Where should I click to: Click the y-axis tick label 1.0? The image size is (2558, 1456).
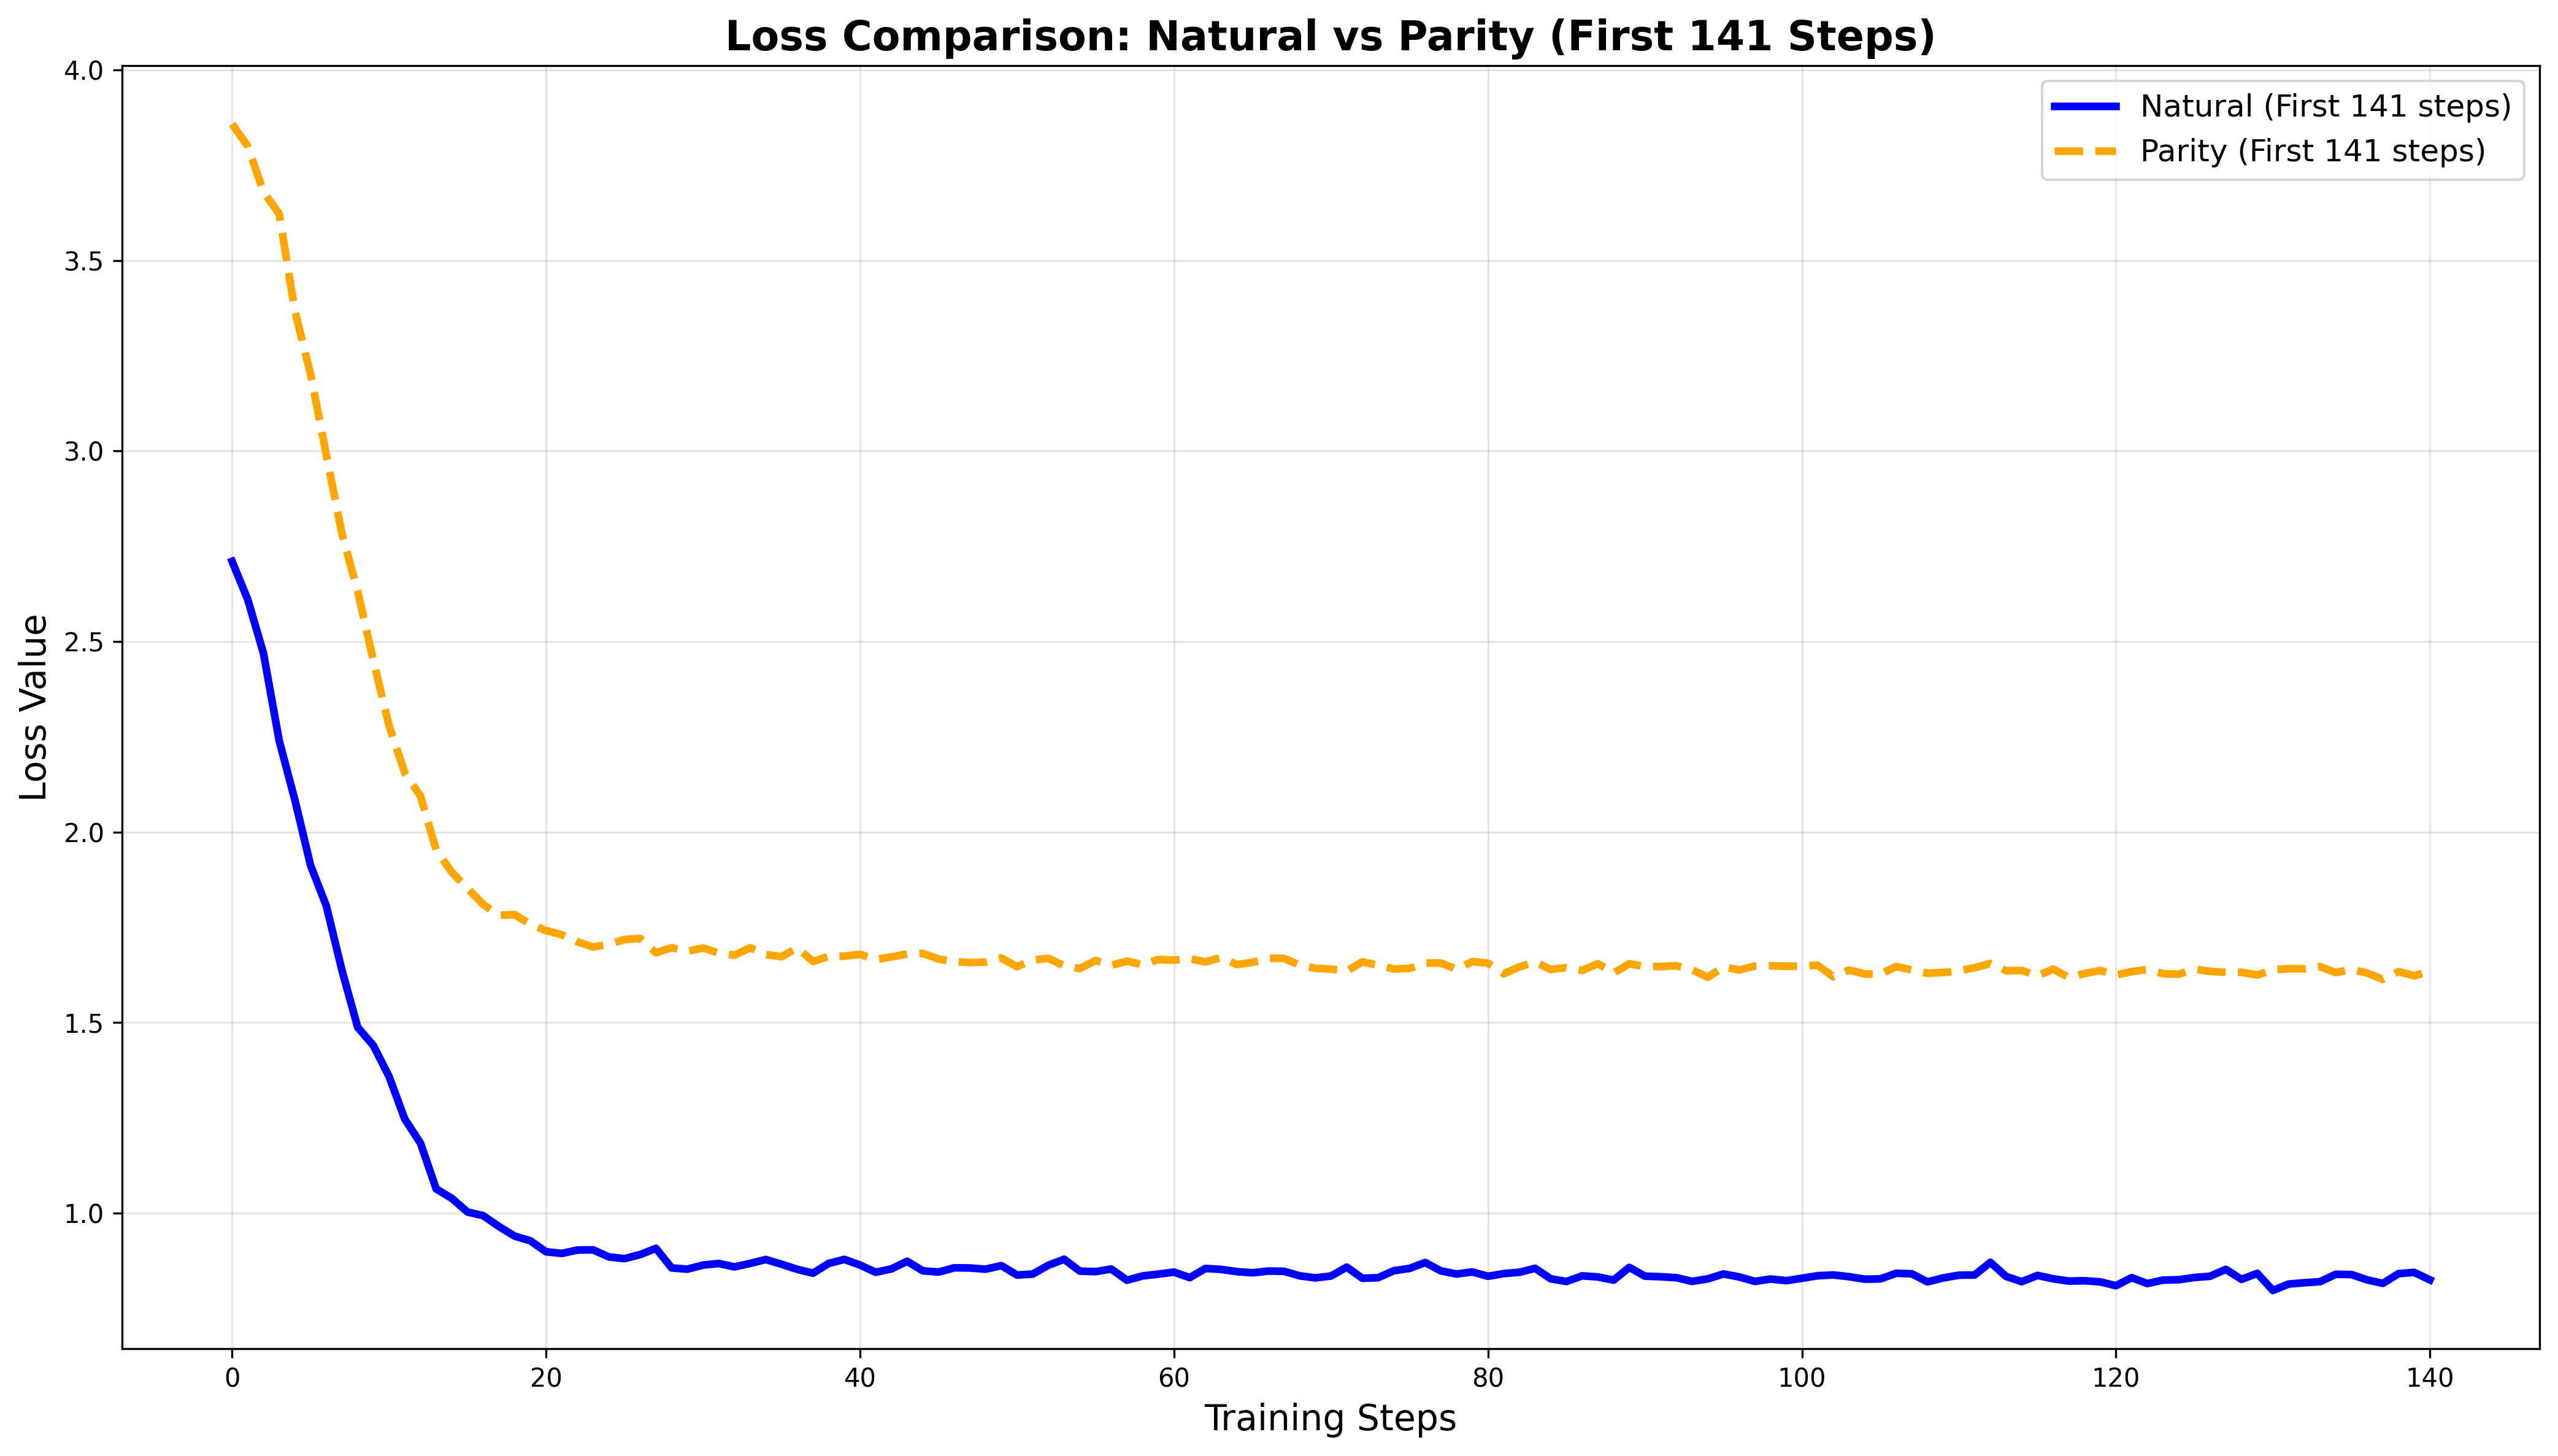tap(85, 1214)
